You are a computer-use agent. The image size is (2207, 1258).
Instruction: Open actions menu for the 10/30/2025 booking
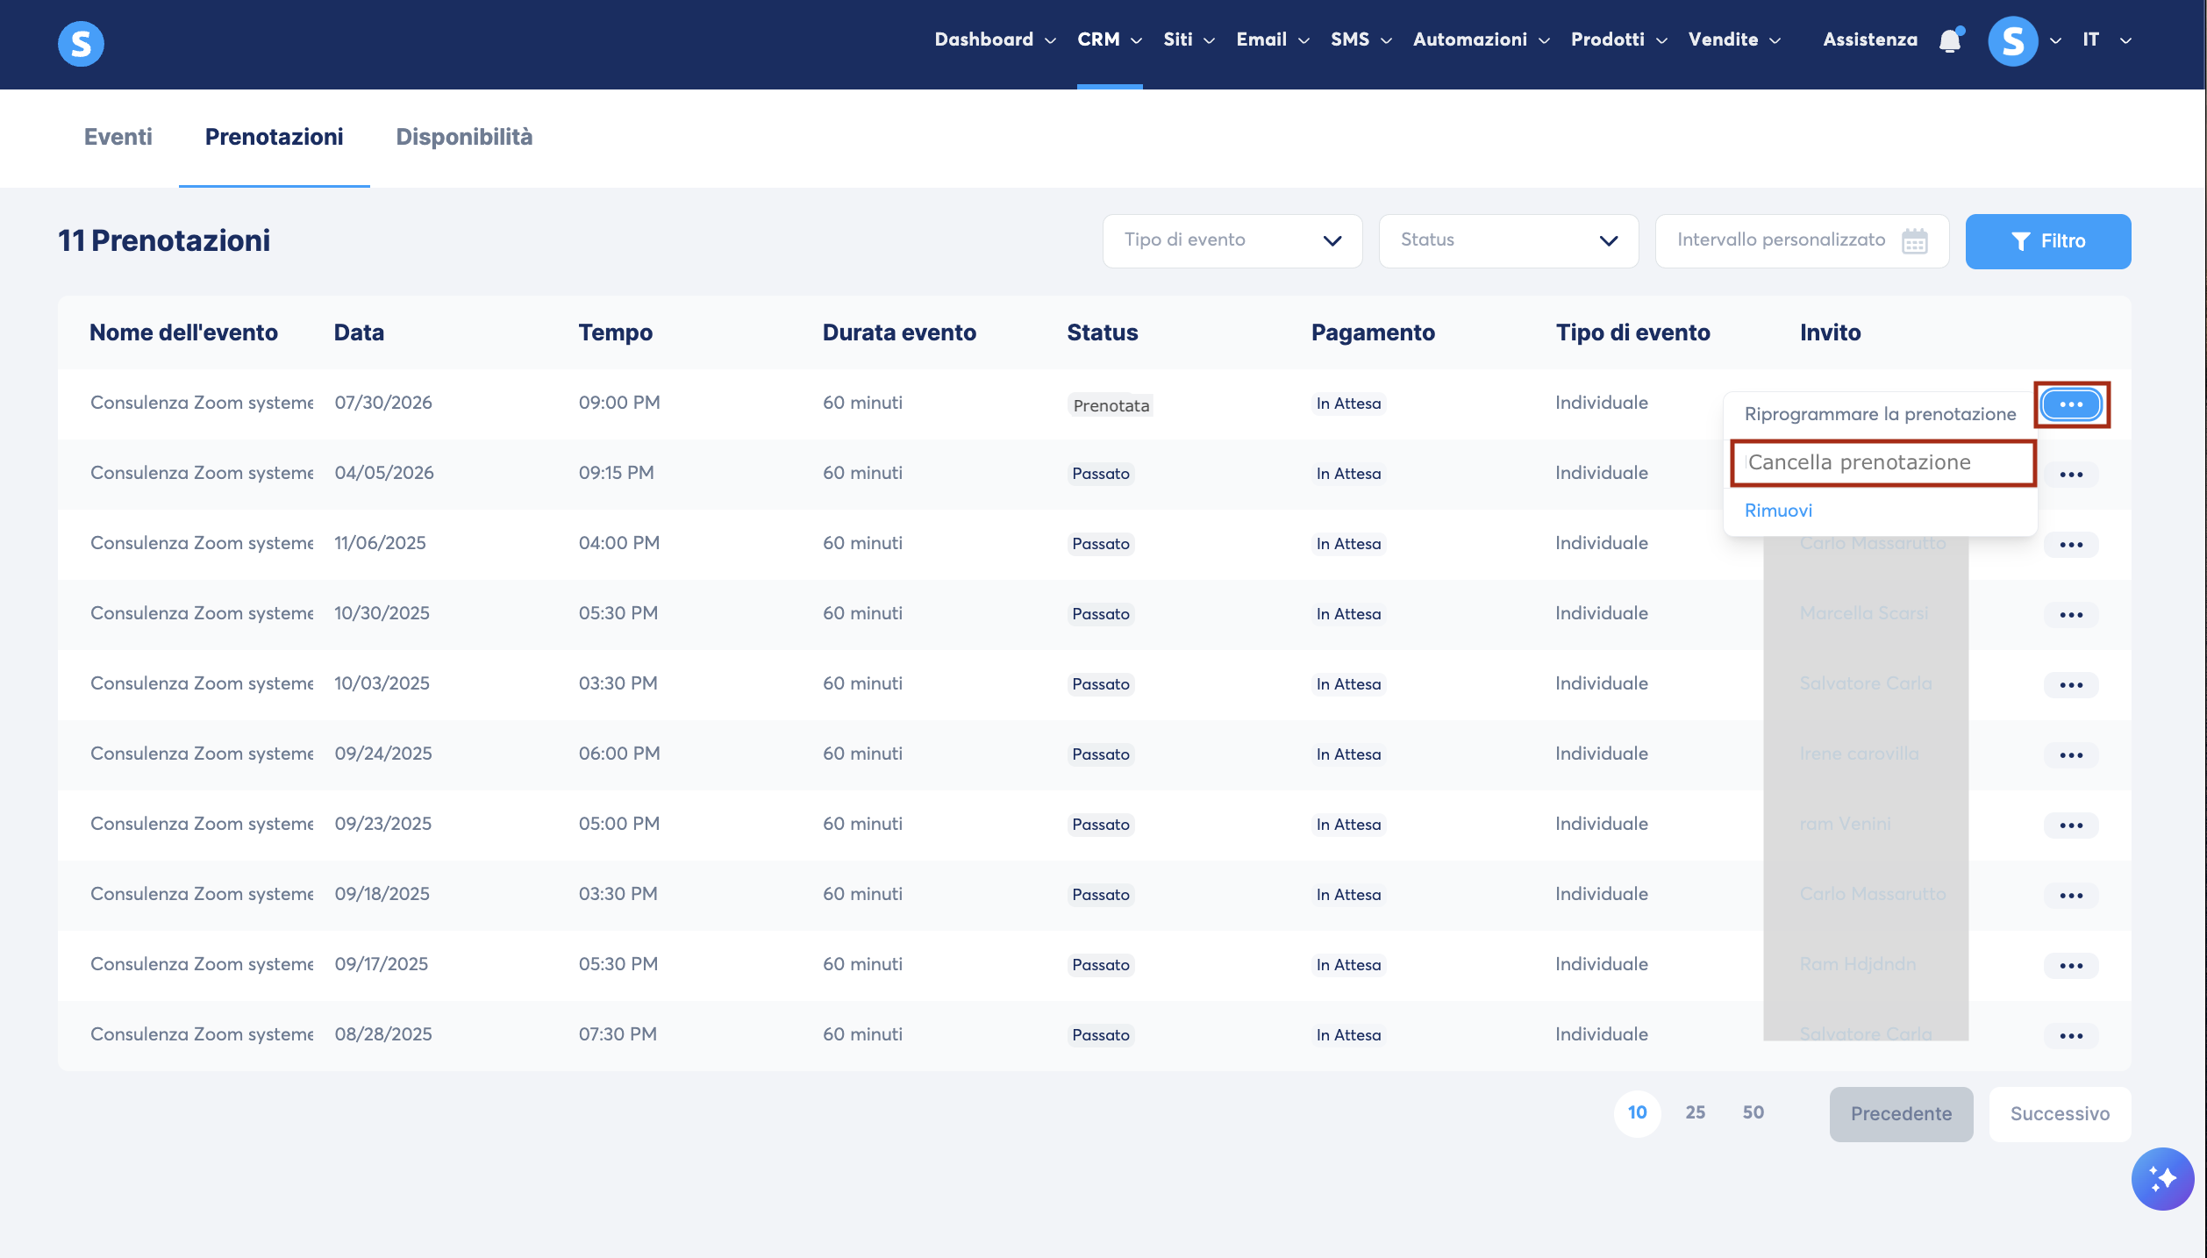click(x=2071, y=615)
